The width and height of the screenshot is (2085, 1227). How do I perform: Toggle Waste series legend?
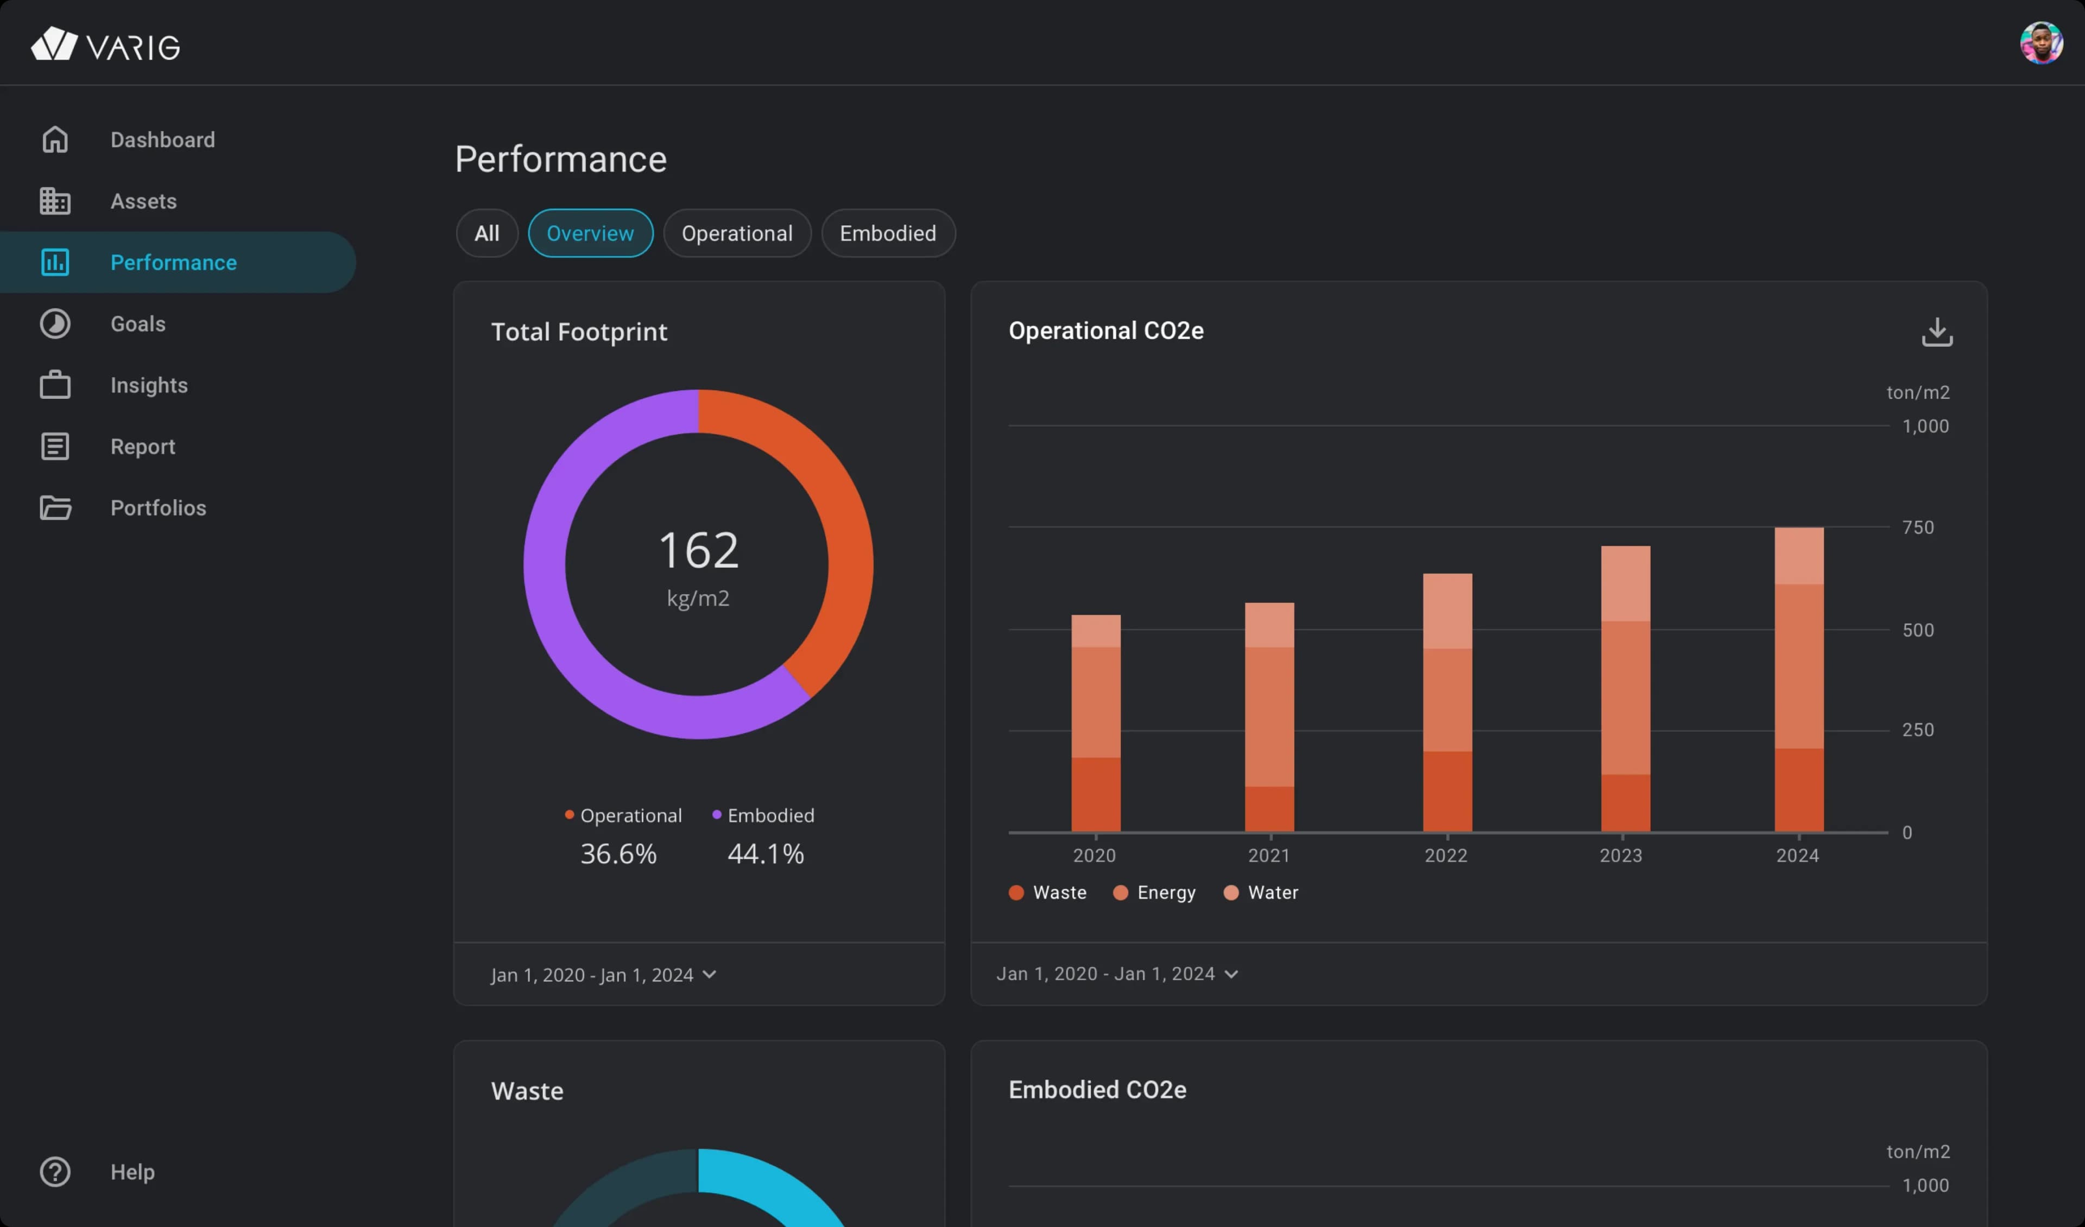click(x=1047, y=892)
